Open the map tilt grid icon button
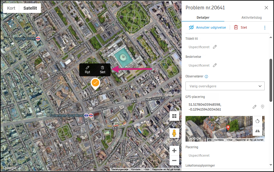The image size is (274, 172). tap(174, 116)
